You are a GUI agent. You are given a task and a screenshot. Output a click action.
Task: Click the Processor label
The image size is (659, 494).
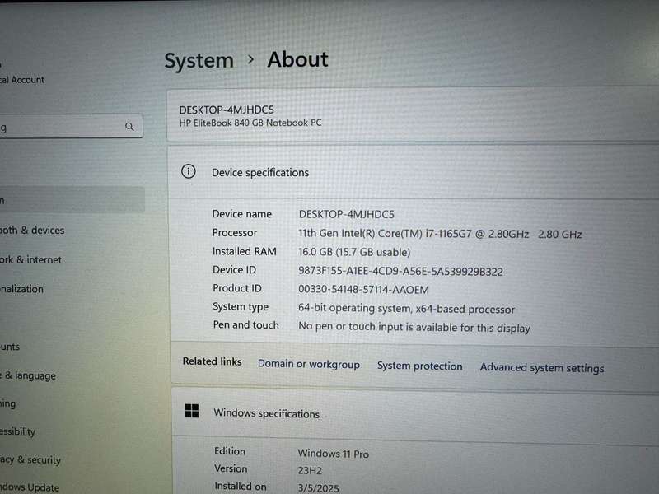(235, 233)
